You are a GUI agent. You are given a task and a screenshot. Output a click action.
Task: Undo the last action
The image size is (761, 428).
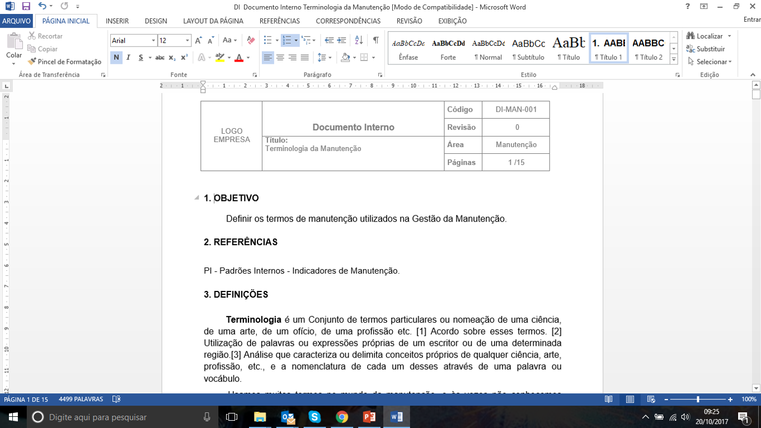[x=43, y=7]
